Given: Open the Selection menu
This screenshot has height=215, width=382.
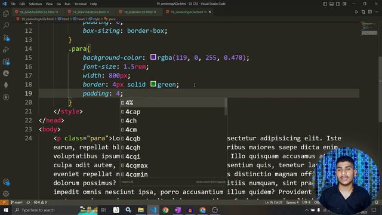Looking at the screenshot, I should [35, 4].
